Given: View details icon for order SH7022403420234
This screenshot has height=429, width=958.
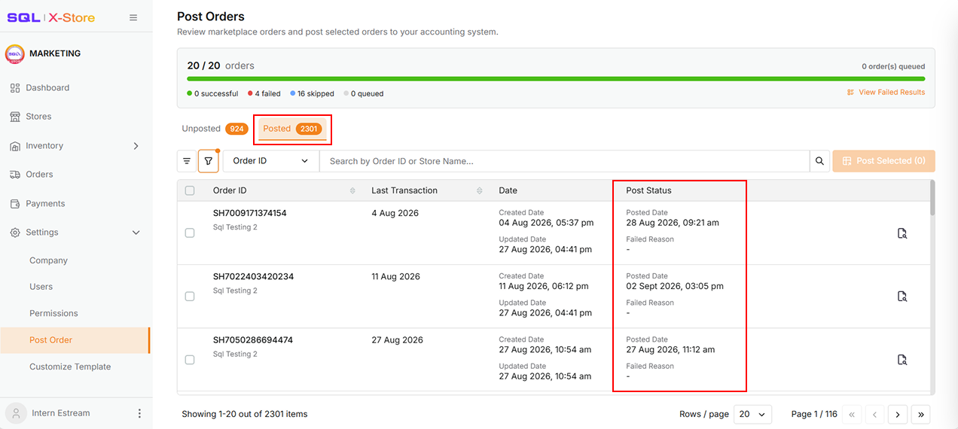Looking at the screenshot, I should click(x=902, y=297).
